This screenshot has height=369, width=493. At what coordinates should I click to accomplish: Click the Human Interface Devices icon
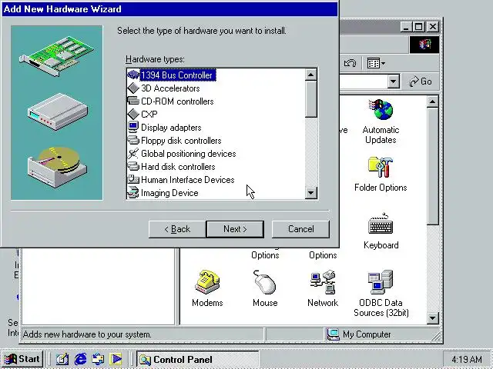[133, 179]
